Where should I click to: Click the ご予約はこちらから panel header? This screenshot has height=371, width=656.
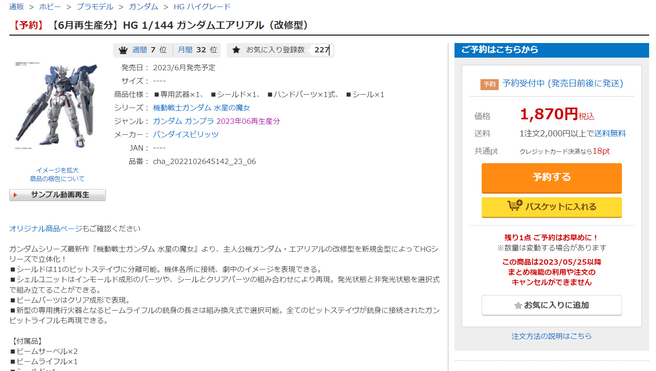tap(551, 50)
